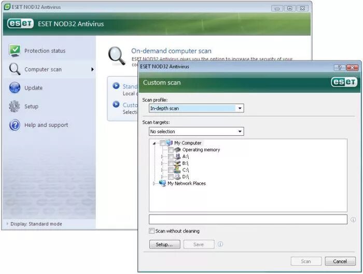The width and height of the screenshot is (363, 274).
Task: Click the Operating memory chip icon
Action: [177, 150]
